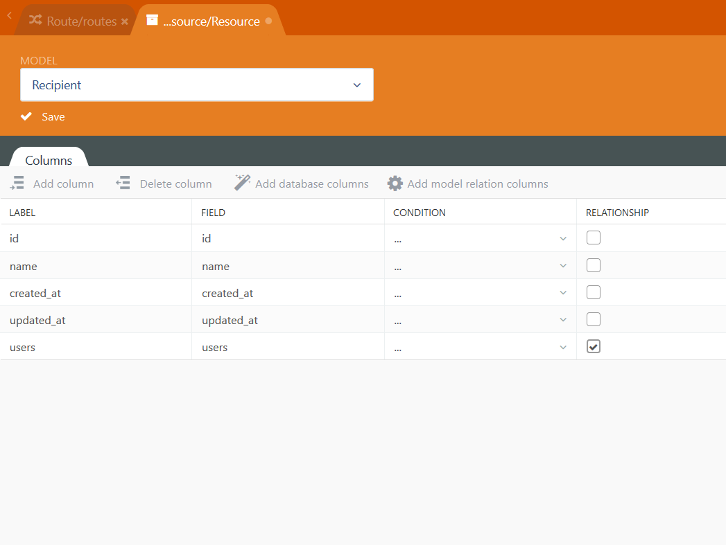
Task: Select the ...source/Resource tab
Action: [x=208, y=21]
